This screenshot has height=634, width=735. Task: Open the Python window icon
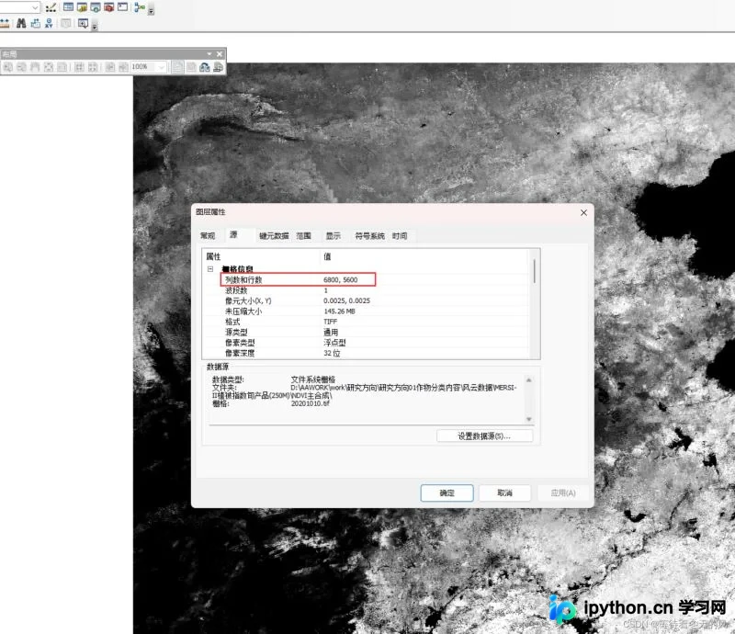pos(123,7)
